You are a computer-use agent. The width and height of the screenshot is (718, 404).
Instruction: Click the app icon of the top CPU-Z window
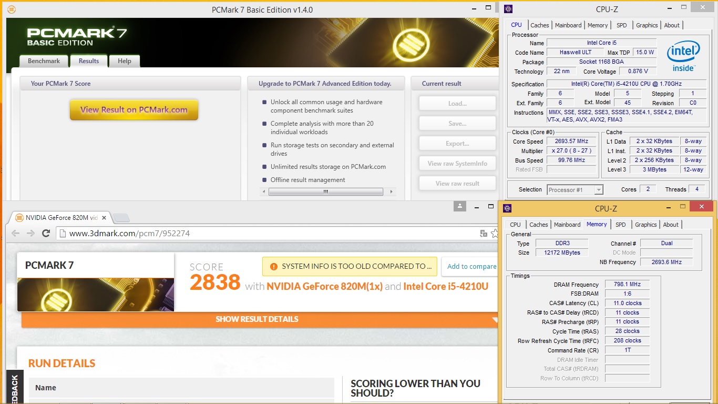coord(508,9)
